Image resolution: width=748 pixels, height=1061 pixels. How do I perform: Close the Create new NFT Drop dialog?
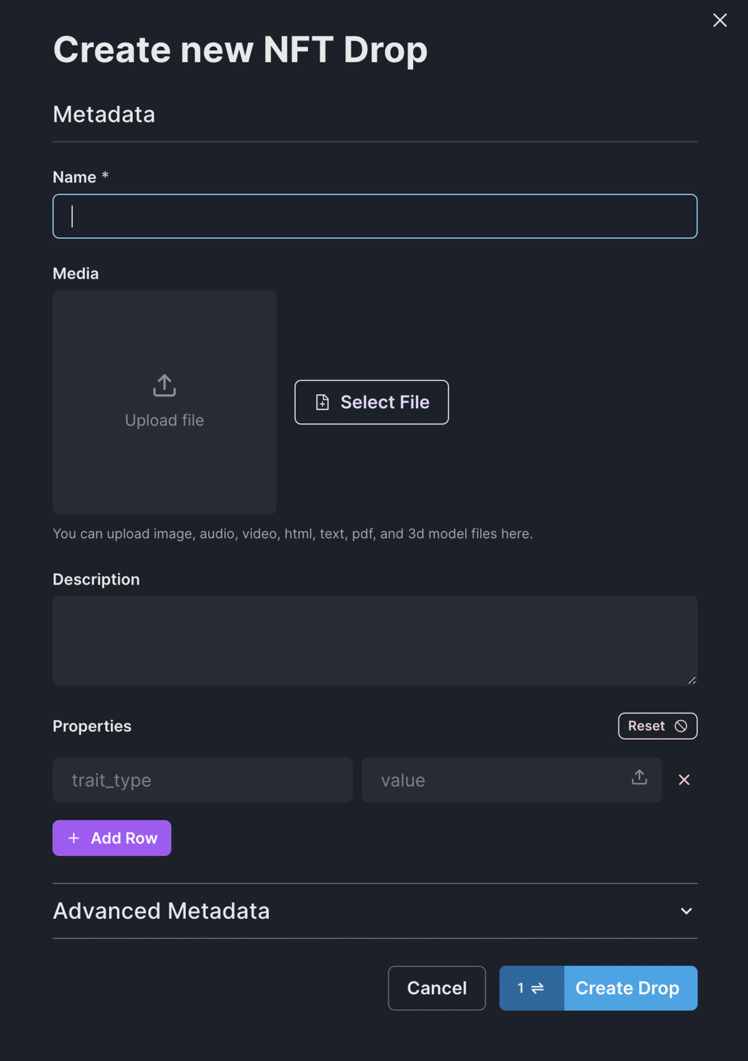(720, 21)
